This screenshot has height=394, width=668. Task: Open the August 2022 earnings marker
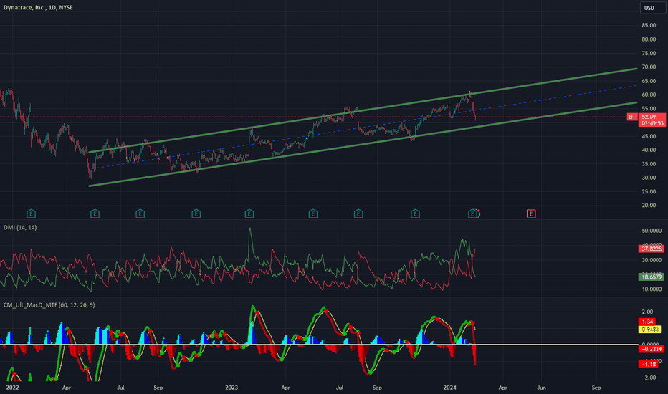pyautogui.click(x=140, y=213)
